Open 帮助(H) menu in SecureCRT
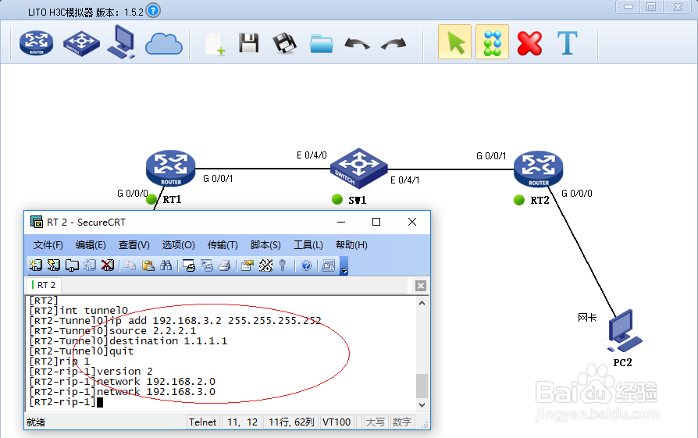 click(351, 245)
